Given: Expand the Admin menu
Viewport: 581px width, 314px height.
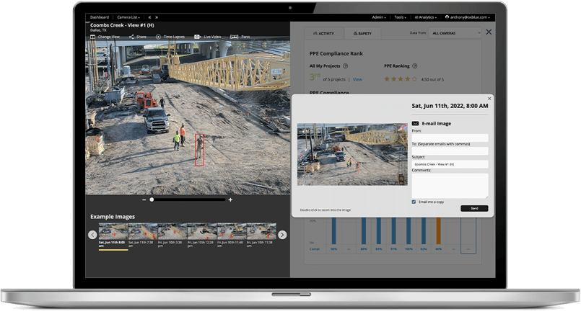Looking at the screenshot, I should click(379, 17).
